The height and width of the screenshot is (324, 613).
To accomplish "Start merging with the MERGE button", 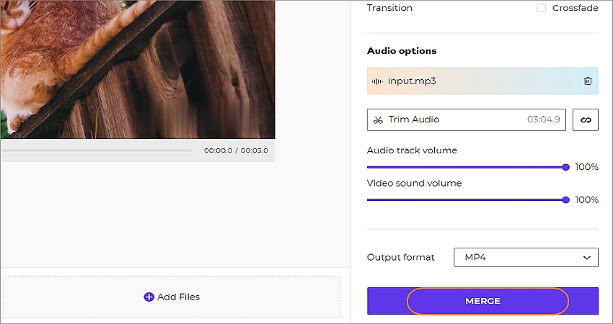I will click(x=482, y=301).
